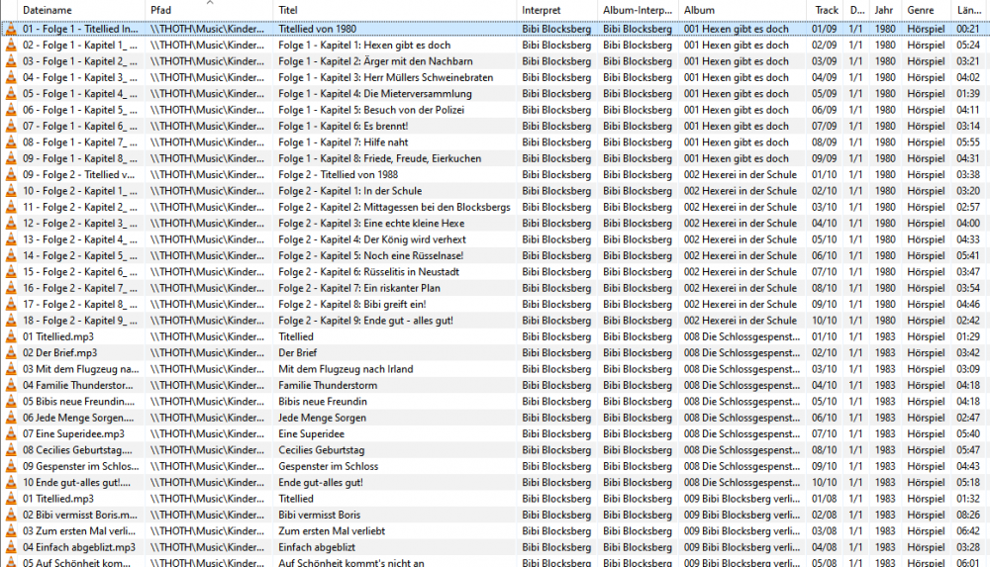This screenshot has height=567, width=990.
Task: Select 'Folge 1 - Kapitel 3: Herr Müllers Schweinebraten'
Action: click(386, 77)
